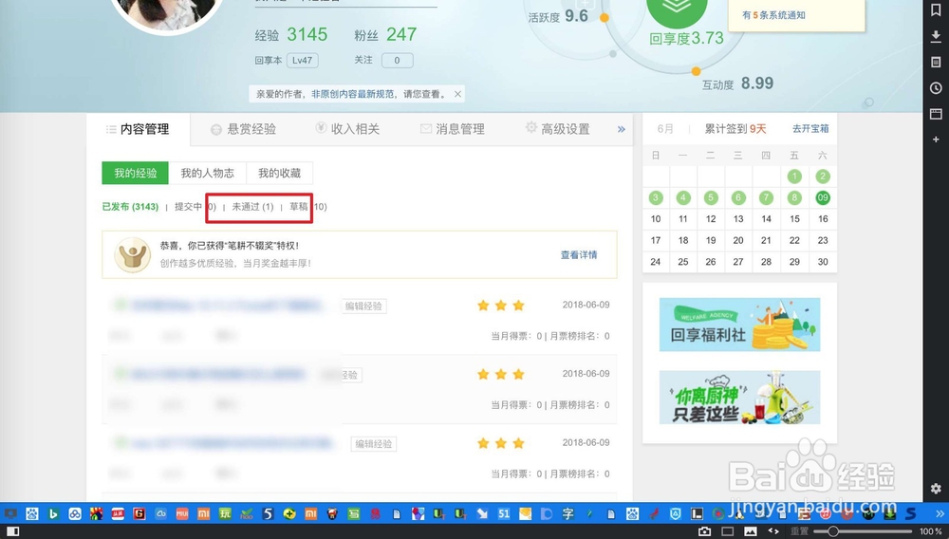
Task: Open the 字 bookmark icon
Action: tap(568, 513)
